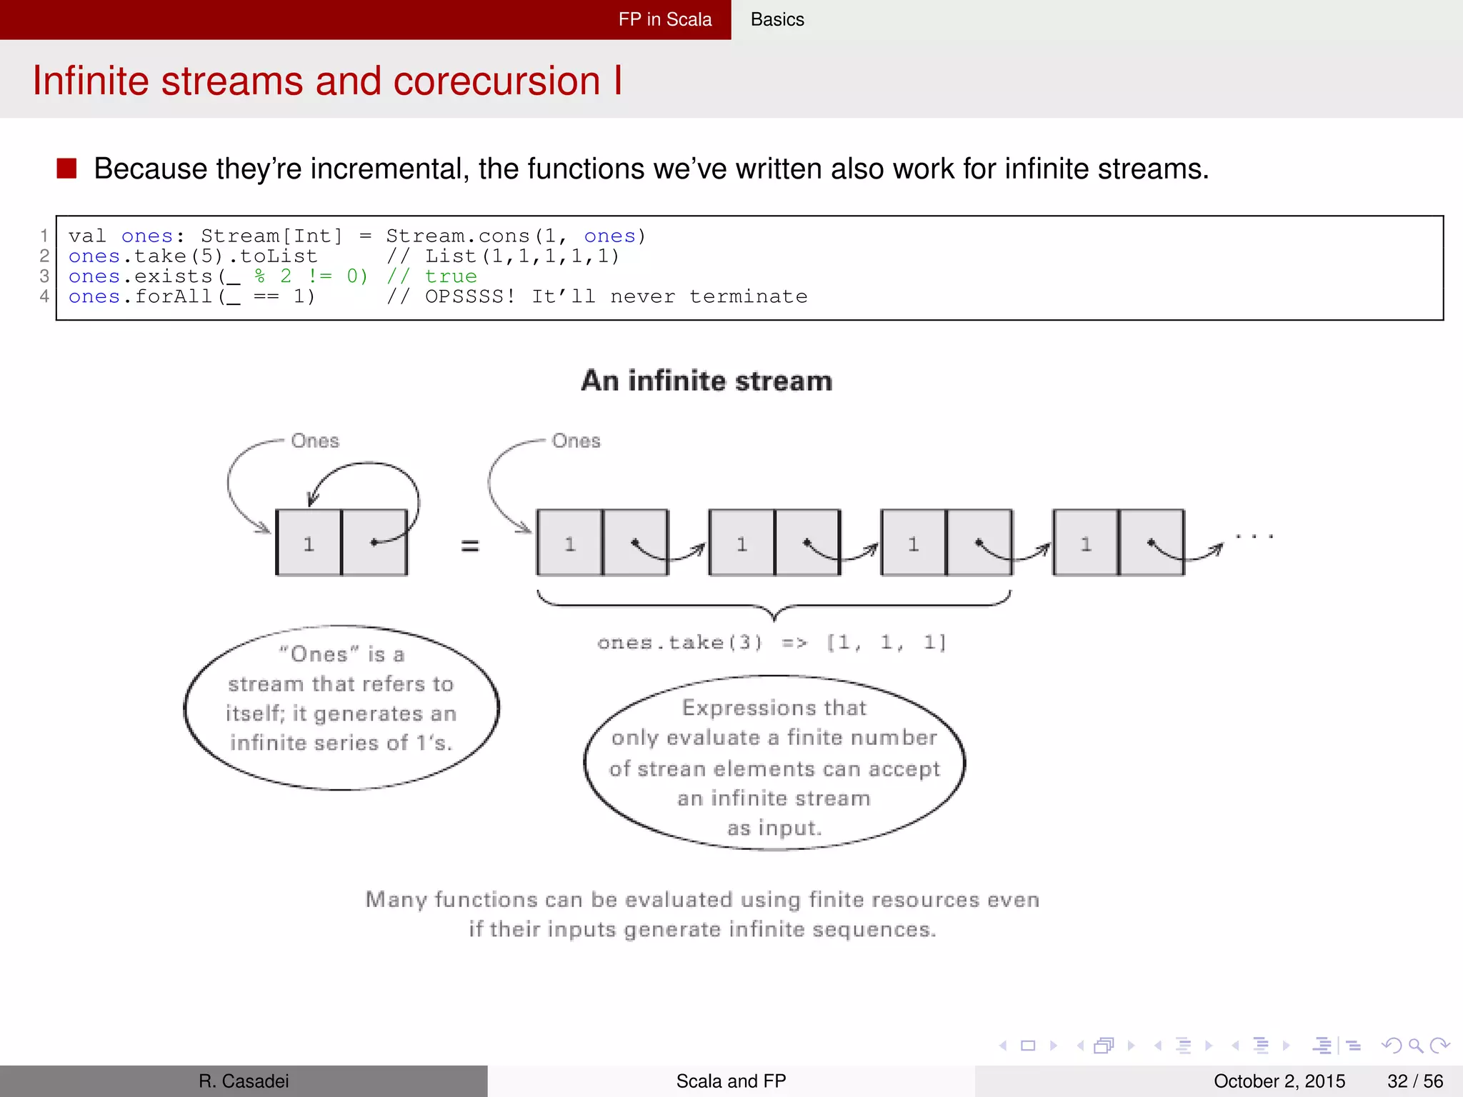This screenshot has width=1463, height=1097.
Task: Click the previous section arrow
Action: click(1235, 1046)
